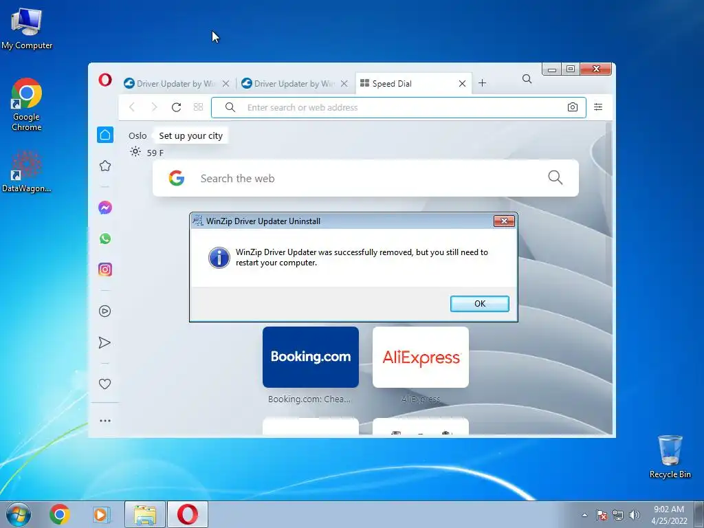
Task: Click the Search the web box
Action: (366, 178)
